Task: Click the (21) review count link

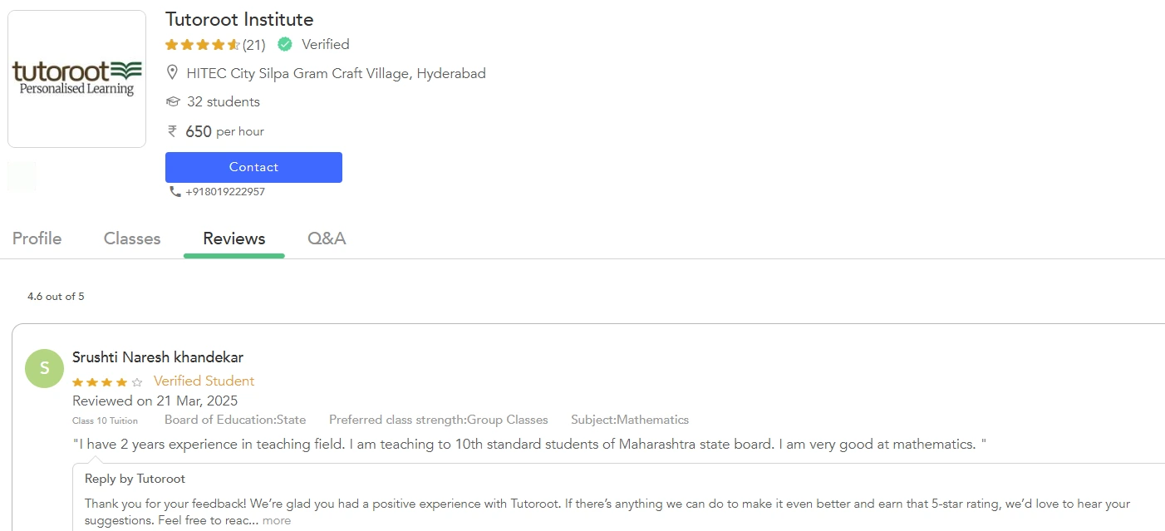Action: pos(254,44)
